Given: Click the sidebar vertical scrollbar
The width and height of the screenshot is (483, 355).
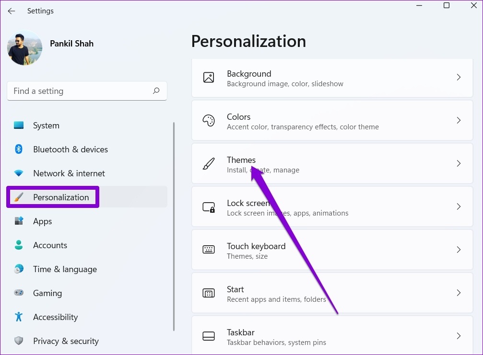Looking at the screenshot, I should 174,227.
